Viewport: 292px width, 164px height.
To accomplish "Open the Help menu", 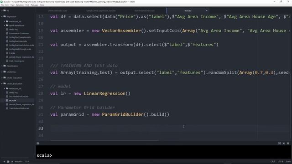I will point(42,5).
